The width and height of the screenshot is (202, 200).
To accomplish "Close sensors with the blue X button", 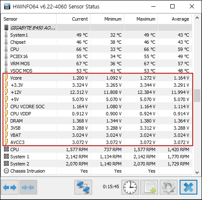I will click(x=188, y=187).
